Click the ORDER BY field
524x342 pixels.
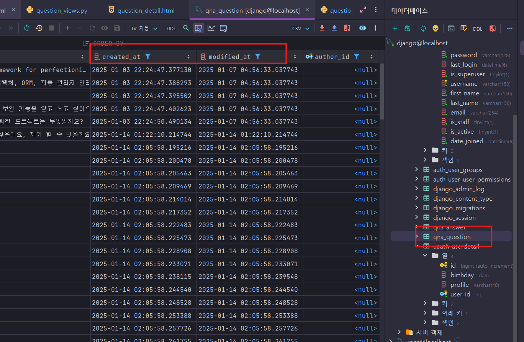pos(108,44)
